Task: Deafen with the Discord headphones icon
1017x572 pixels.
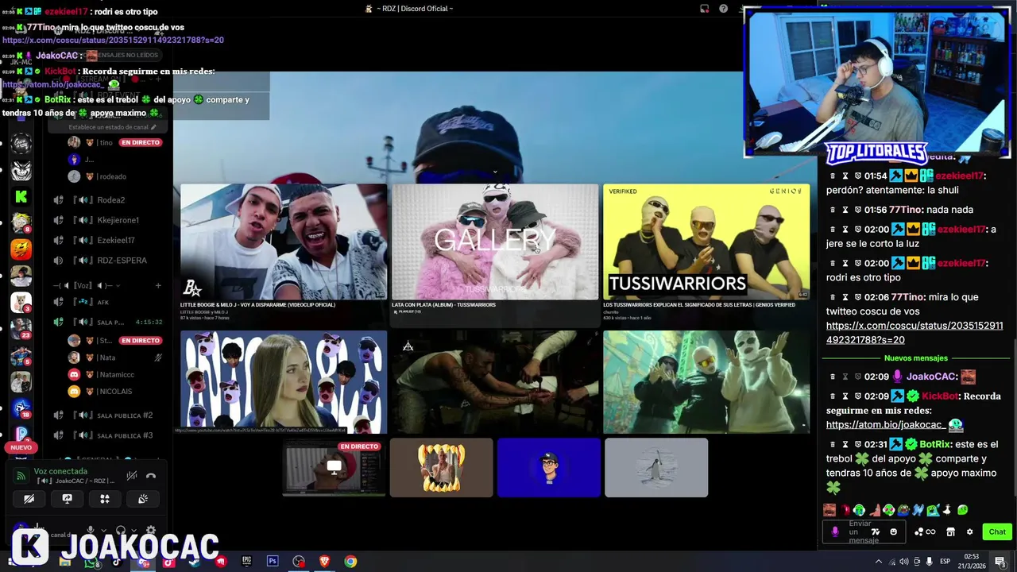Action: 121,531
